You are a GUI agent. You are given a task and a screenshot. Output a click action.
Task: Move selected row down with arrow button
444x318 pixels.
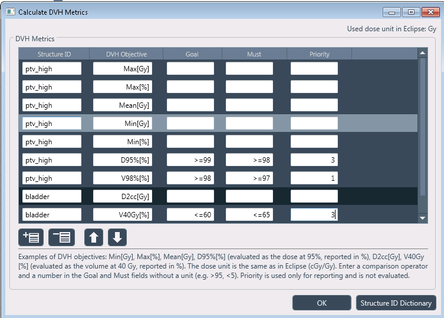coord(117,237)
